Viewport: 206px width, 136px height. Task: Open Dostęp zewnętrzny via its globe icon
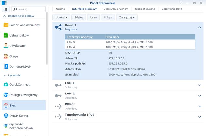pos(6,95)
